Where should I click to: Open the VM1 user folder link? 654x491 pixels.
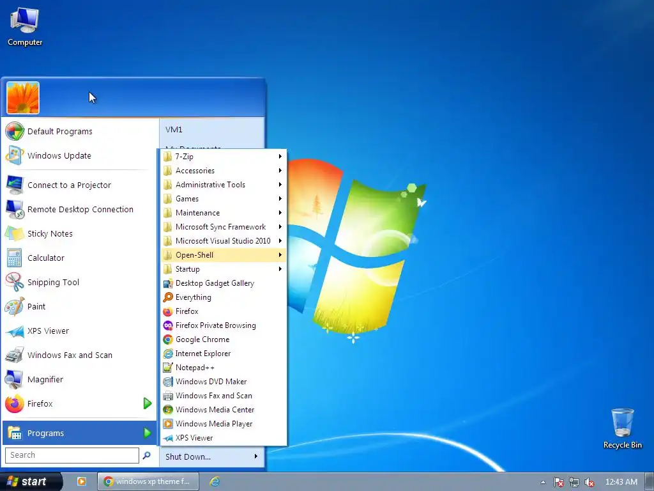(212, 130)
